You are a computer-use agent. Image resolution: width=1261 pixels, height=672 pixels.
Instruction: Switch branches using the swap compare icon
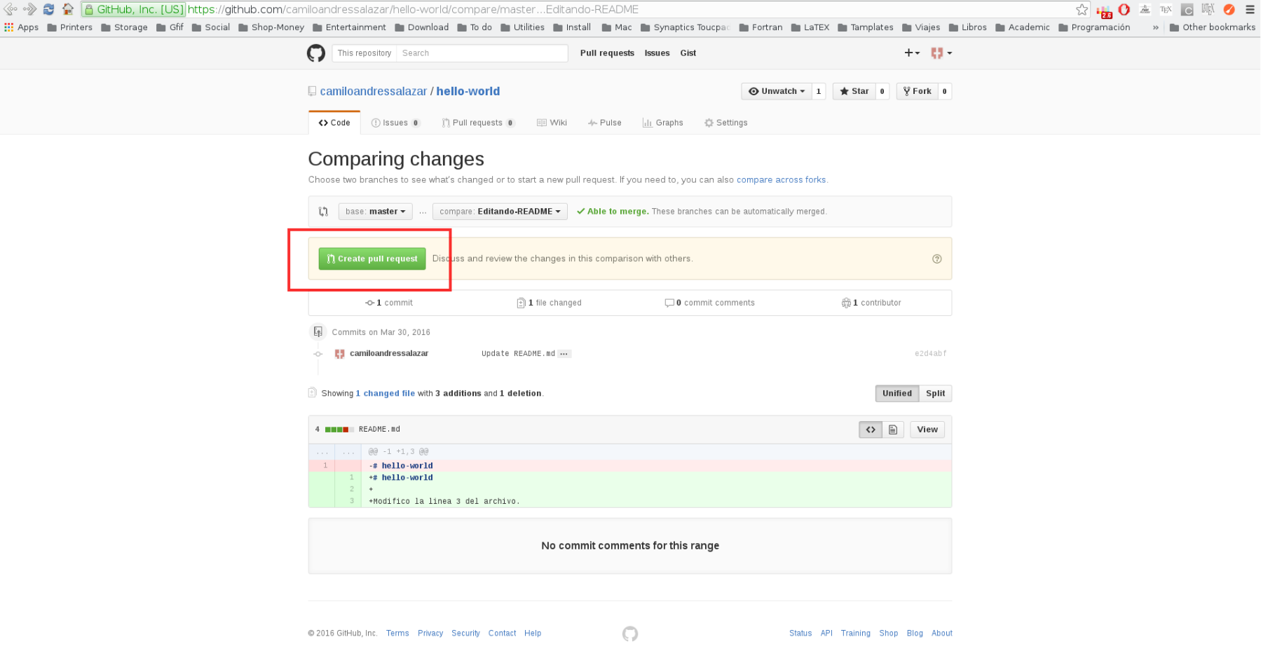323,212
